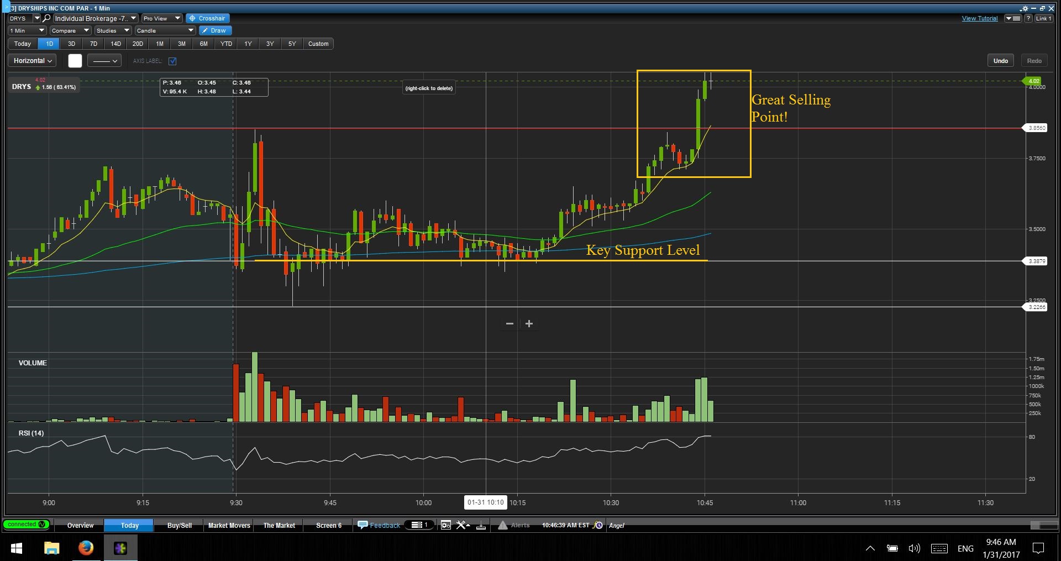Open chart window settings gear
This screenshot has height=561, width=1061.
(x=1025, y=8)
